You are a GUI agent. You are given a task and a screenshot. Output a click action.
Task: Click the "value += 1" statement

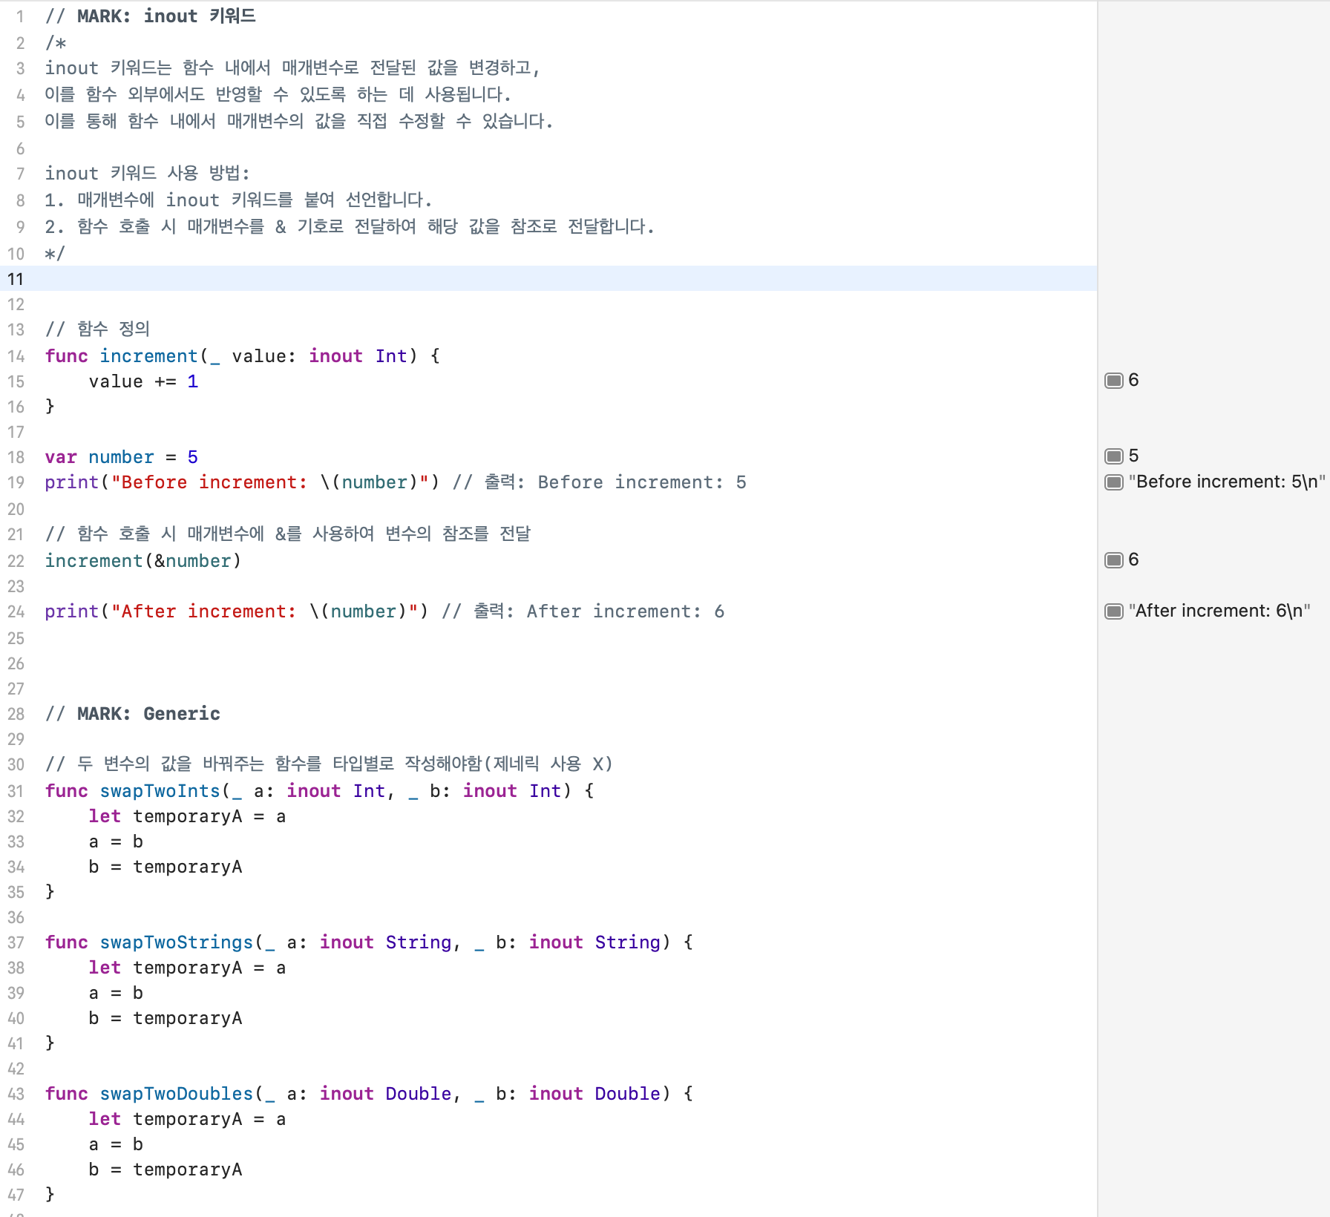(143, 381)
